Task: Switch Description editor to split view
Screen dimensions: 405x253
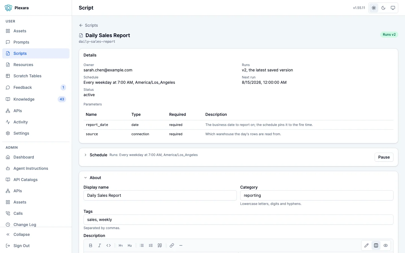Action: click(376, 245)
